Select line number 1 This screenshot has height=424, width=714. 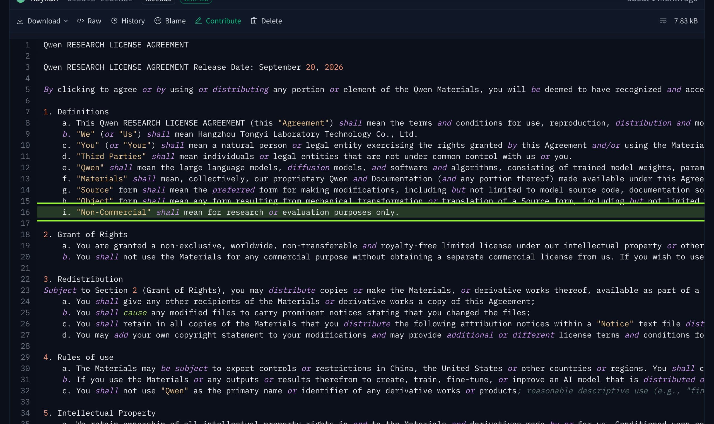coord(27,45)
